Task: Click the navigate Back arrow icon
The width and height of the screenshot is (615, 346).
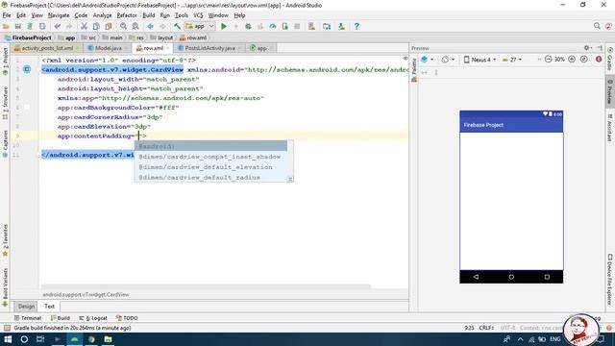Action: click(x=150, y=26)
